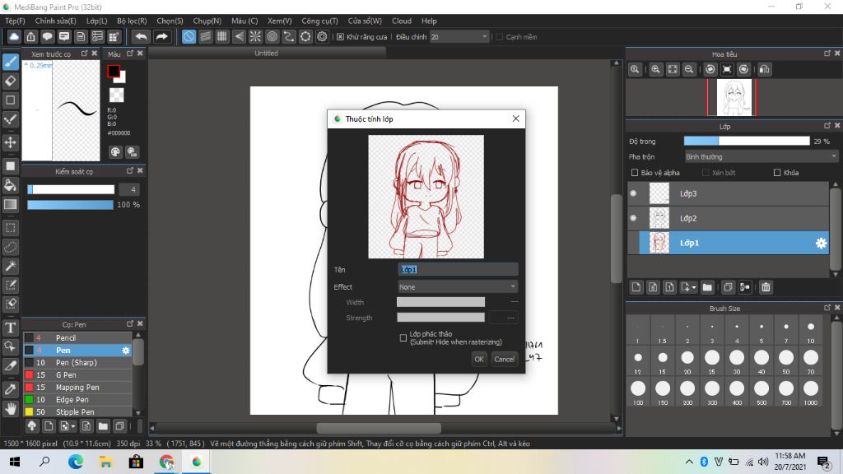Pick brush size 20 preset
The width and height of the screenshot is (843, 474).
[x=687, y=360]
